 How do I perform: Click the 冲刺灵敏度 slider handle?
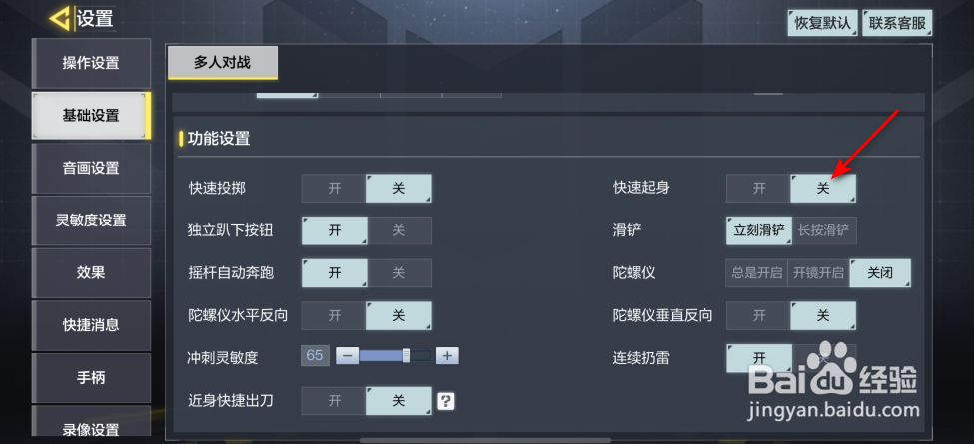pos(406,355)
